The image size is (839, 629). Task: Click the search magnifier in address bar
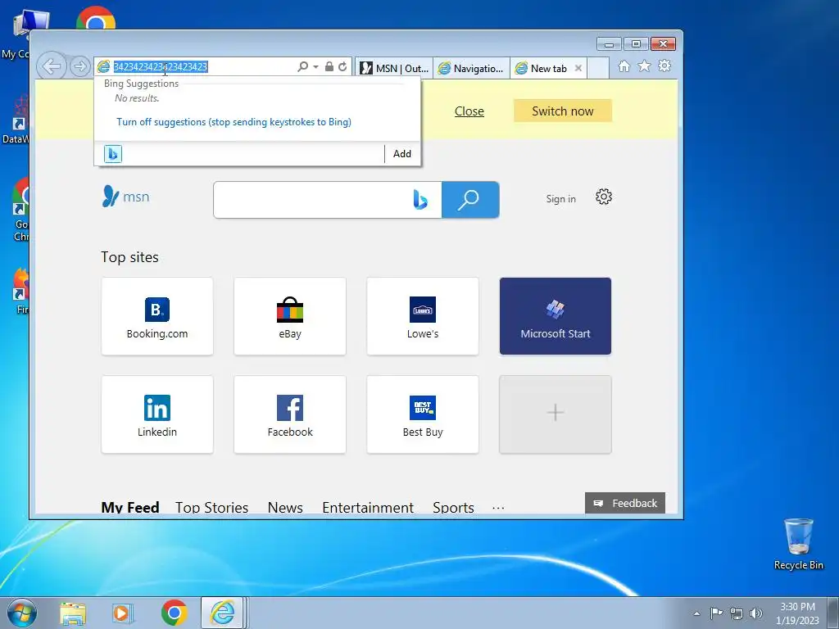(x=303, y=66)
